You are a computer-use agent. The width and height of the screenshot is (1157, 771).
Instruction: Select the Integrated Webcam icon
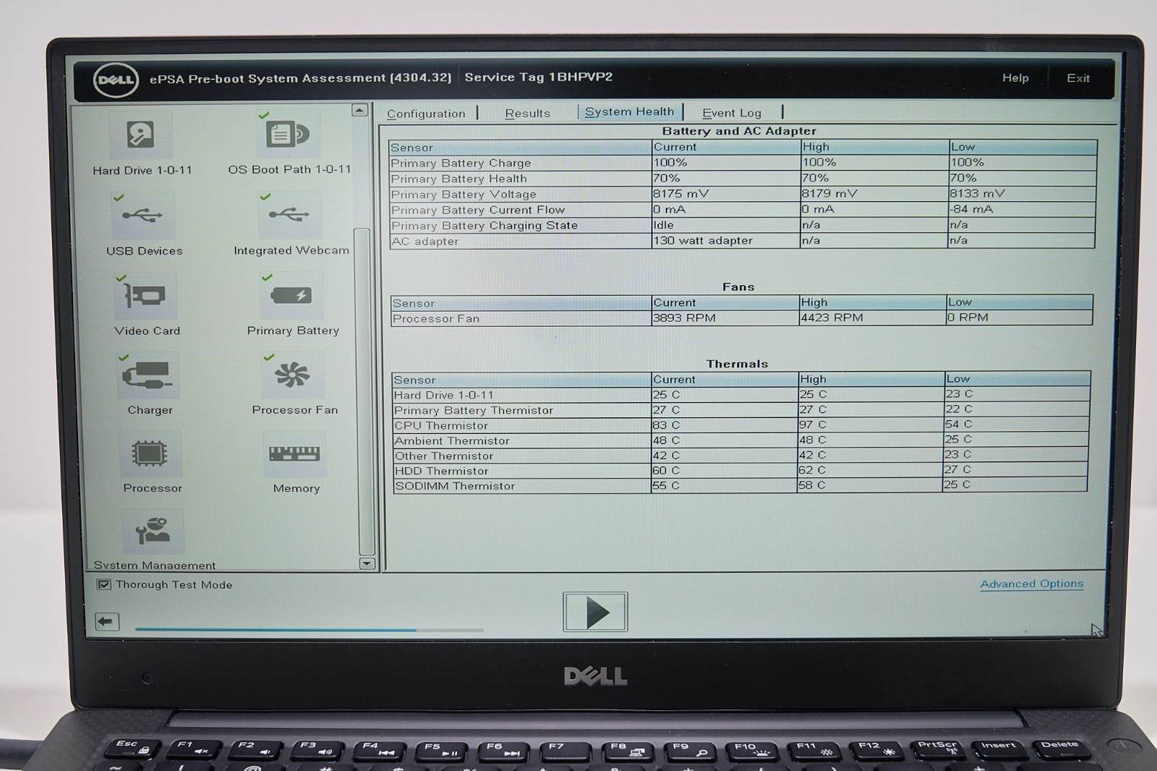click(x=289, y=215)
